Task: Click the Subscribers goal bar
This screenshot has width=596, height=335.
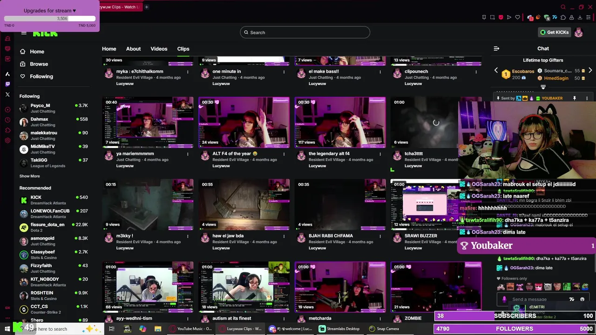Action: 515,316
